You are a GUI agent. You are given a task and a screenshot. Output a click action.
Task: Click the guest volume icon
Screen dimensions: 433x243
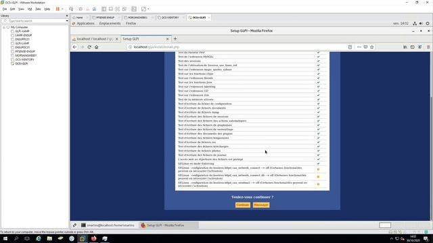[421, 24]
